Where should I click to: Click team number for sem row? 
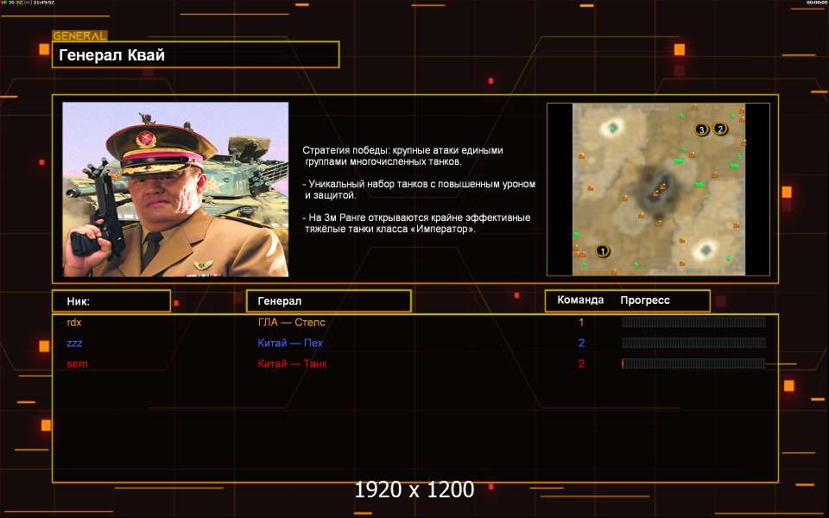tap(581, 363)
